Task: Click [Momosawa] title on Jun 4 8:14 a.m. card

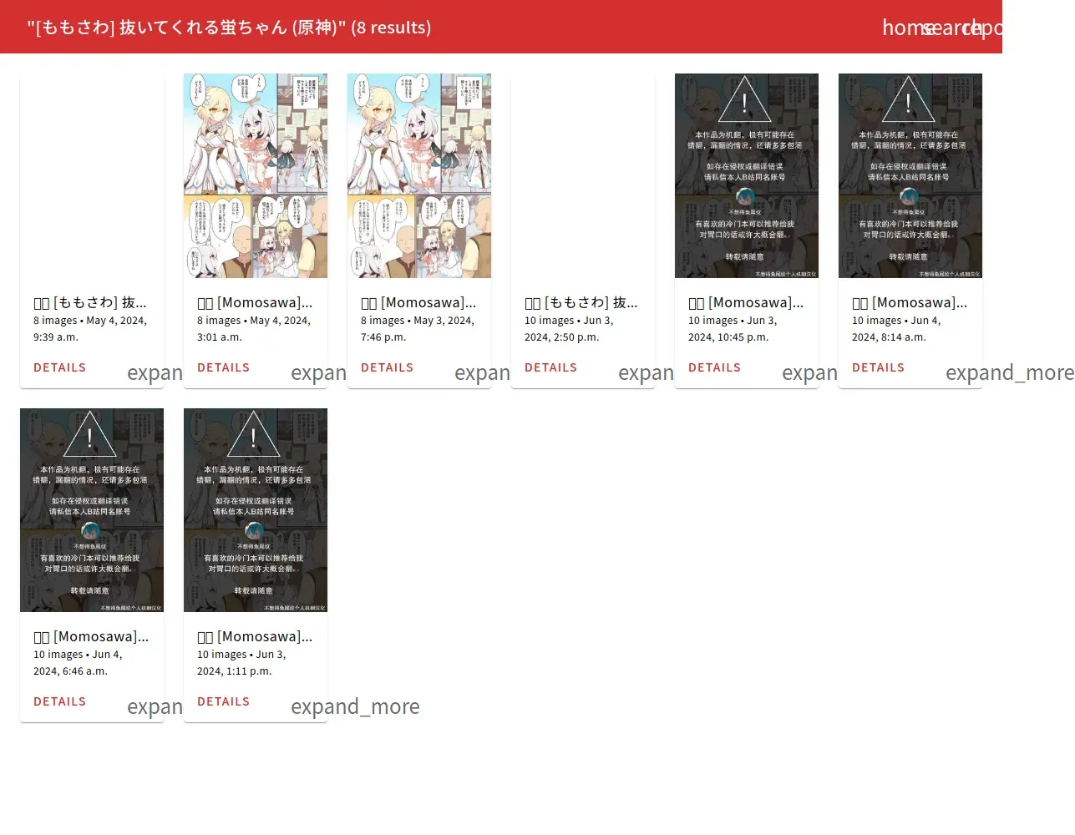Action: (x=910, y=302)
